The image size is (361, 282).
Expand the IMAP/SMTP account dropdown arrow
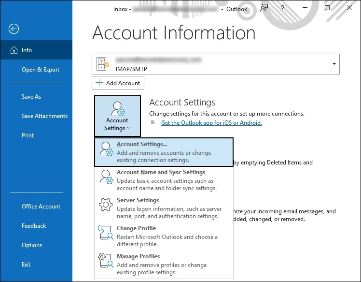click(x=334, y=64)
